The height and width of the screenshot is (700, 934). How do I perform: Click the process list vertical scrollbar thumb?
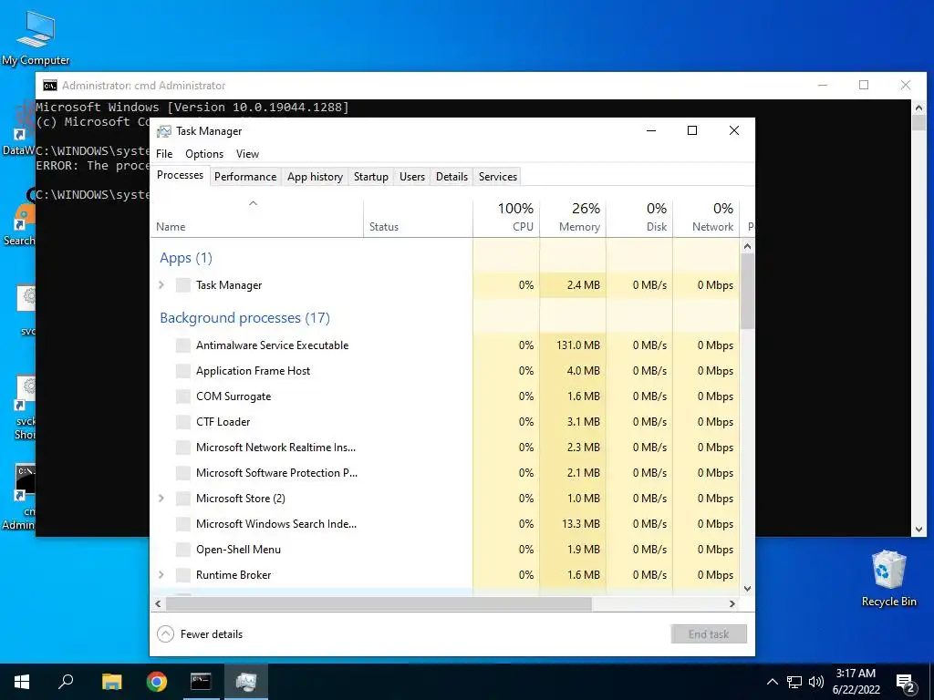point(748,291)
